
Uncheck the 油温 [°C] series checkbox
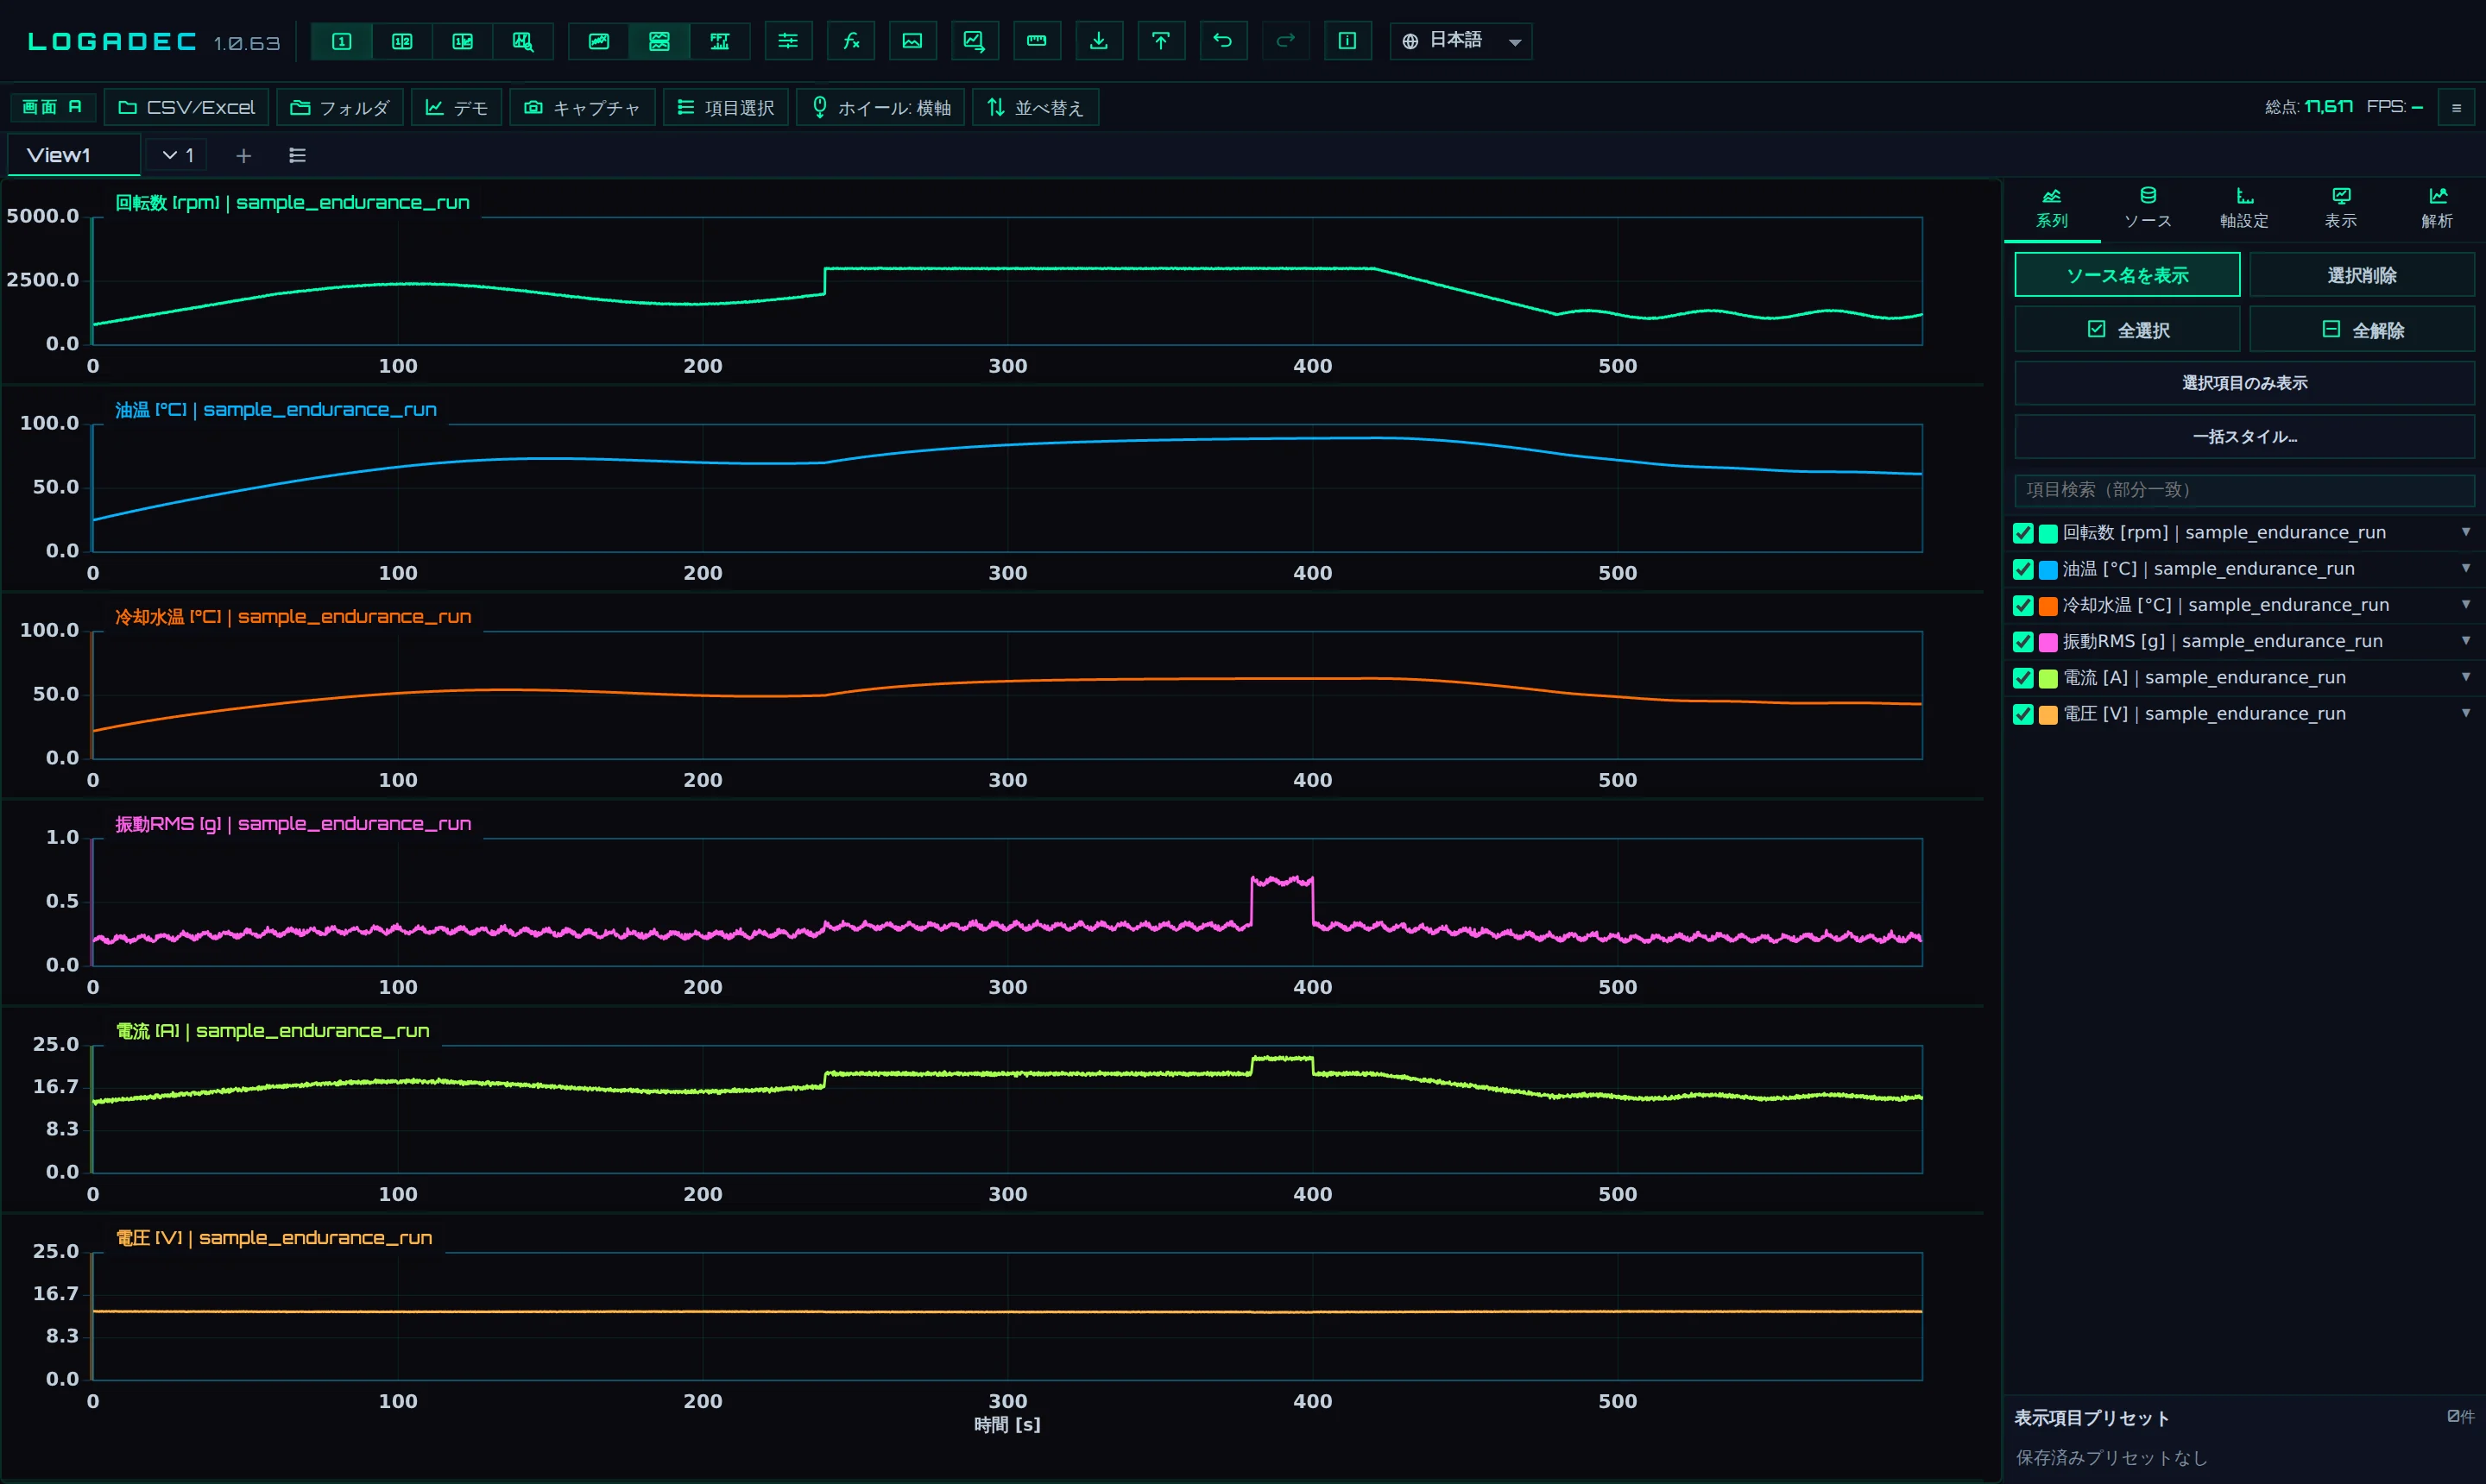coord(2022,569)
